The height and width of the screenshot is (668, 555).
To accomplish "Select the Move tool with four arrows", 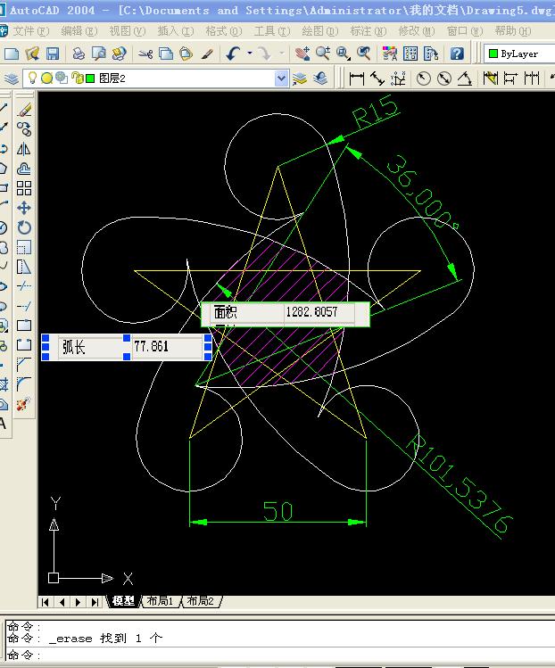I will point(24,208).
